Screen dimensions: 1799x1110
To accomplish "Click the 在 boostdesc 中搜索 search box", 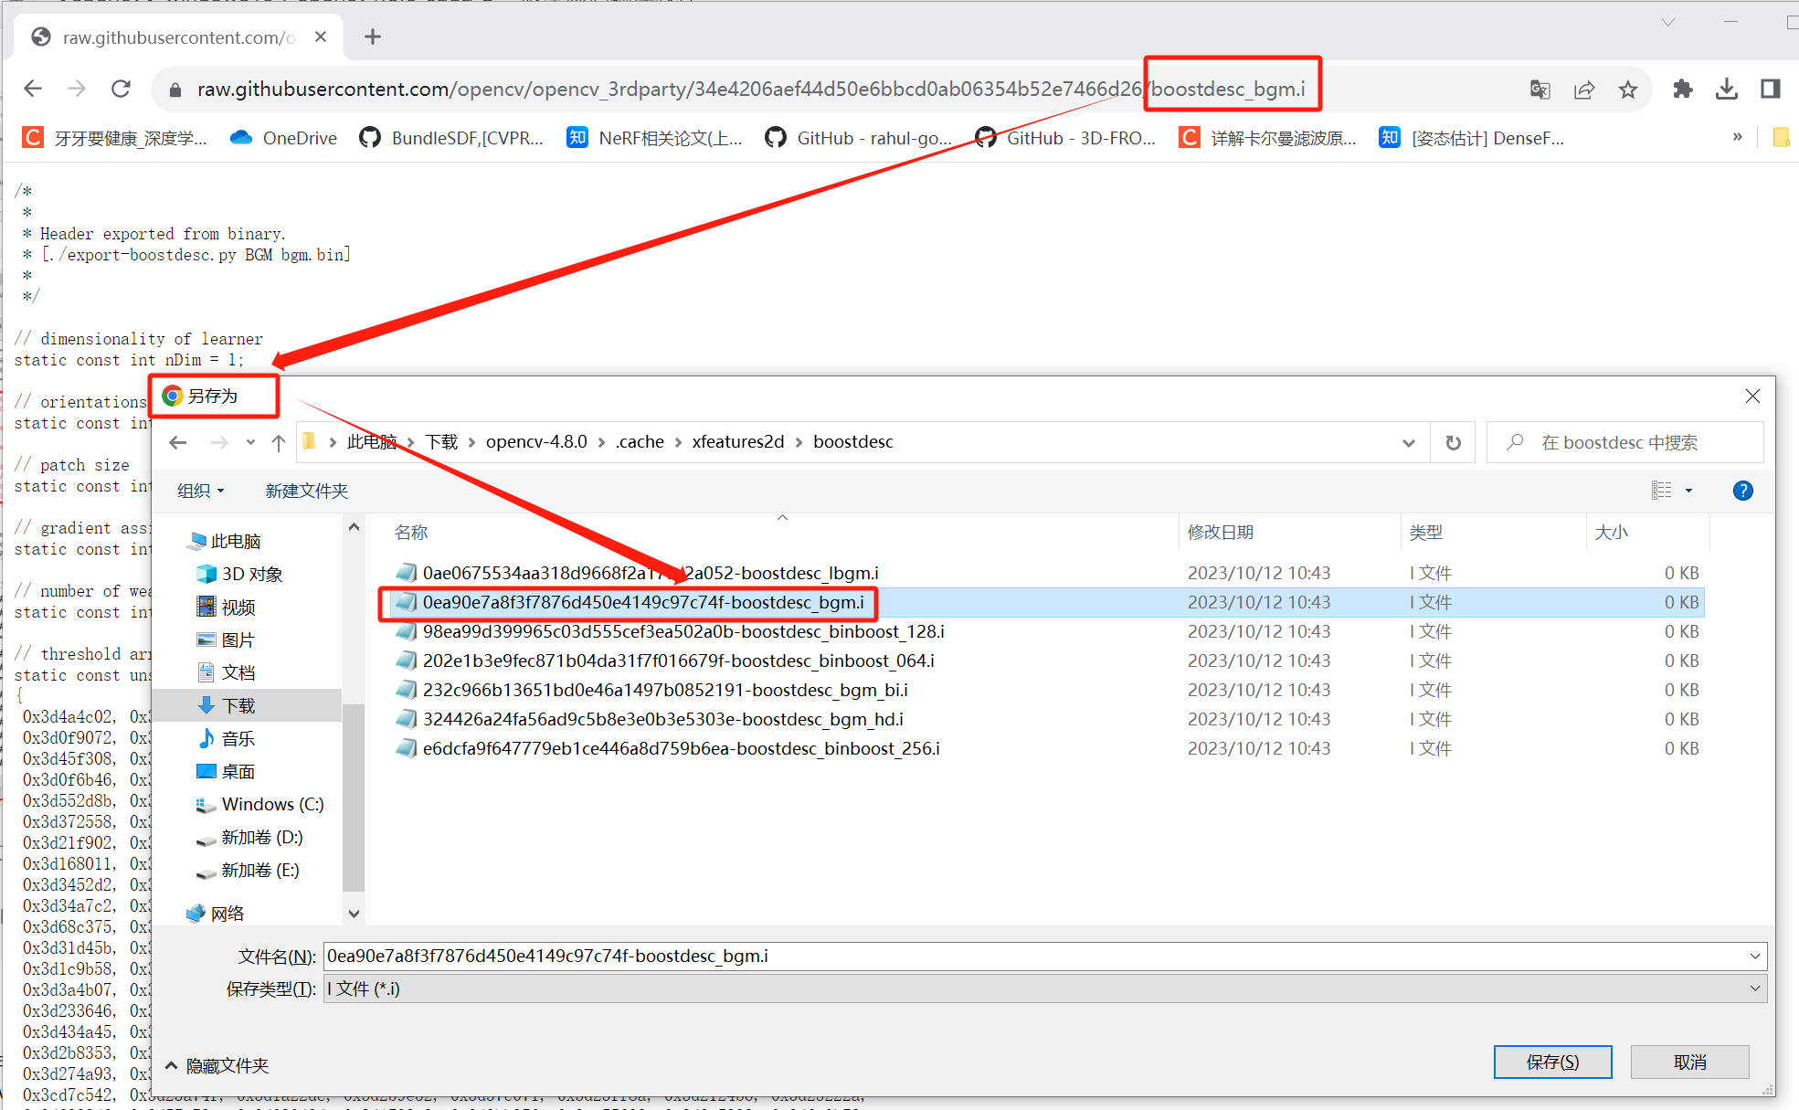I will point(1624,443).
